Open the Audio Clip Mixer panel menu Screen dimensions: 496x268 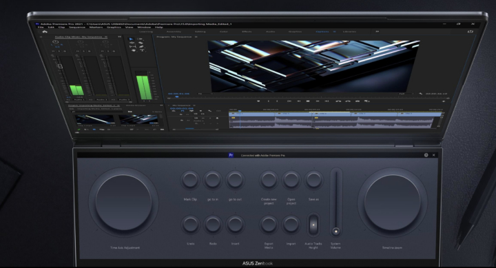point(105,37)
